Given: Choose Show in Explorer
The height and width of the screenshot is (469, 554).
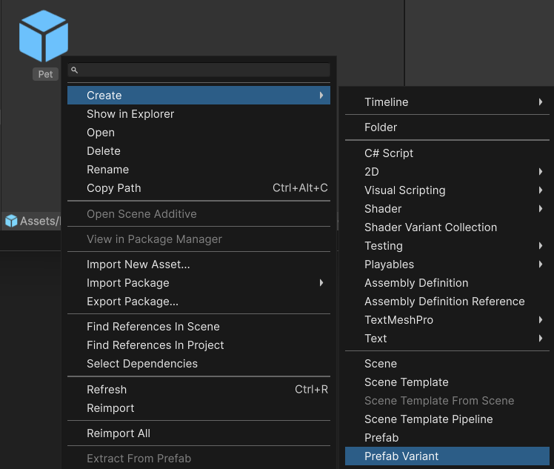Looking at the screenshot, I should [x=198, y=114].
